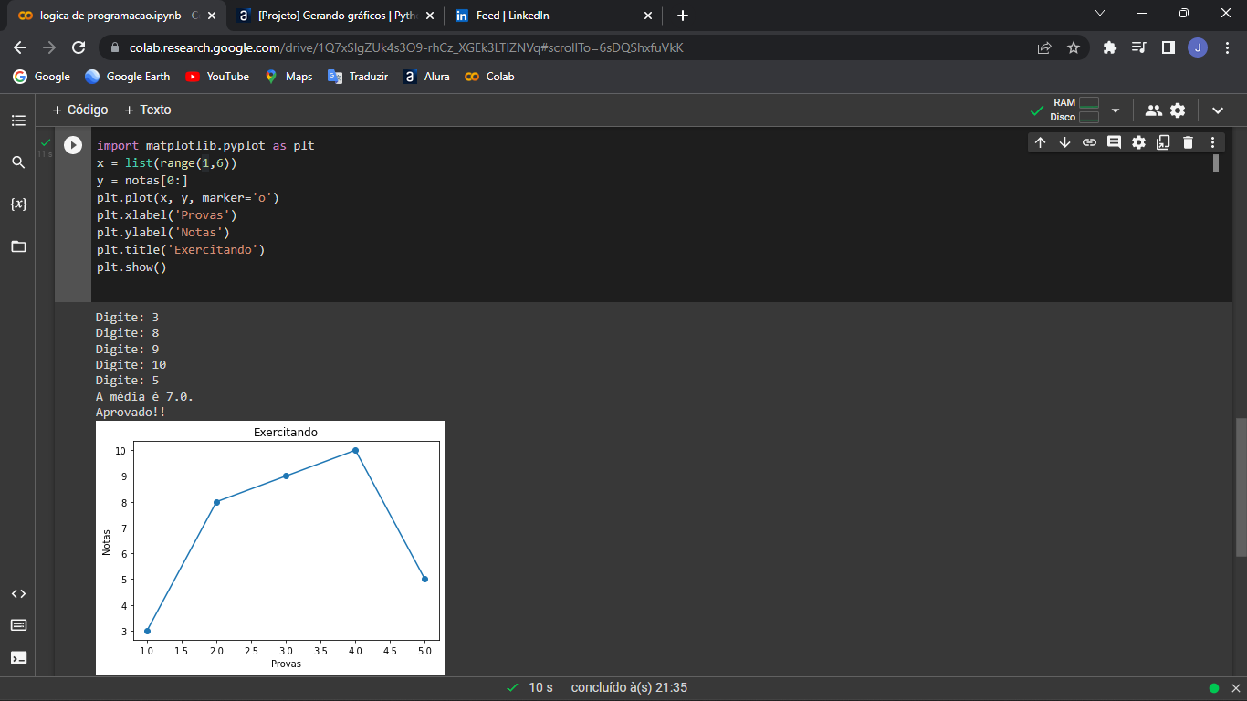Click the RAM Disk usage indicator
The image size is (1247, 701).
coord(1074,110)
